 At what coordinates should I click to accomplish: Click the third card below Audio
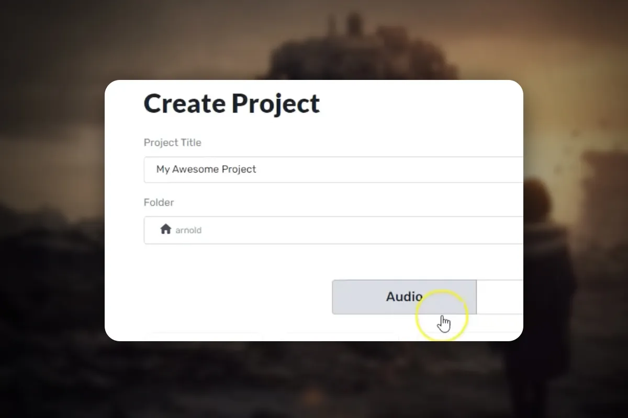pyautogui.click(x=461, y=336)
